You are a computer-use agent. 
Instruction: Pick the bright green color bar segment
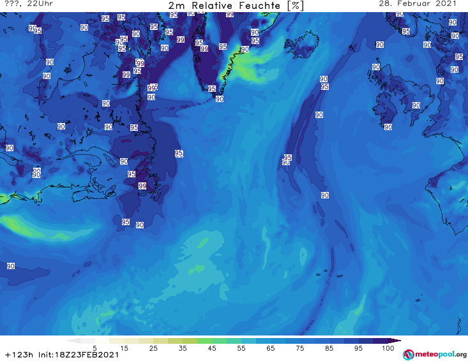tap(204, 341)
